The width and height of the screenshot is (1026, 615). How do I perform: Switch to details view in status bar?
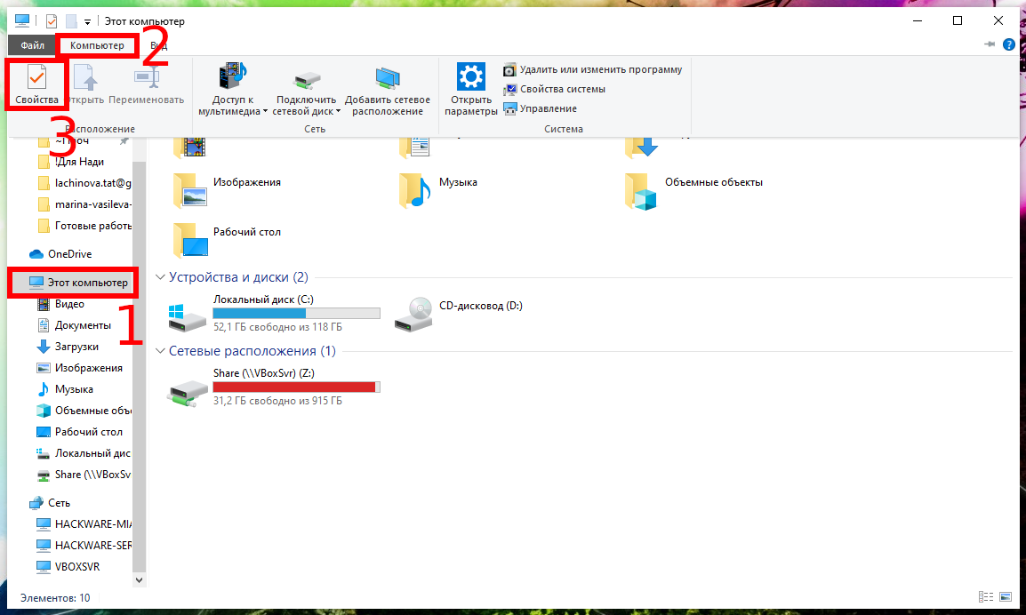(985, 597)
